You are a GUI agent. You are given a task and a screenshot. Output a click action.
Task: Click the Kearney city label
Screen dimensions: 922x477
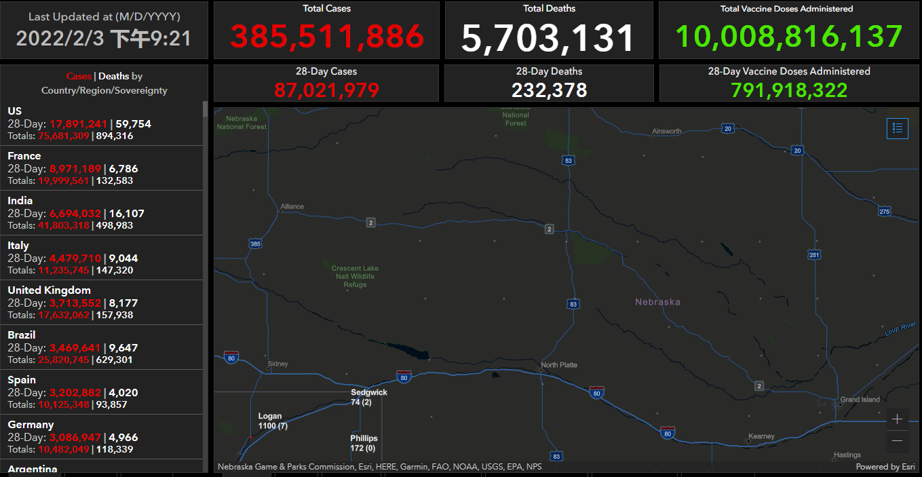(761, 436)
